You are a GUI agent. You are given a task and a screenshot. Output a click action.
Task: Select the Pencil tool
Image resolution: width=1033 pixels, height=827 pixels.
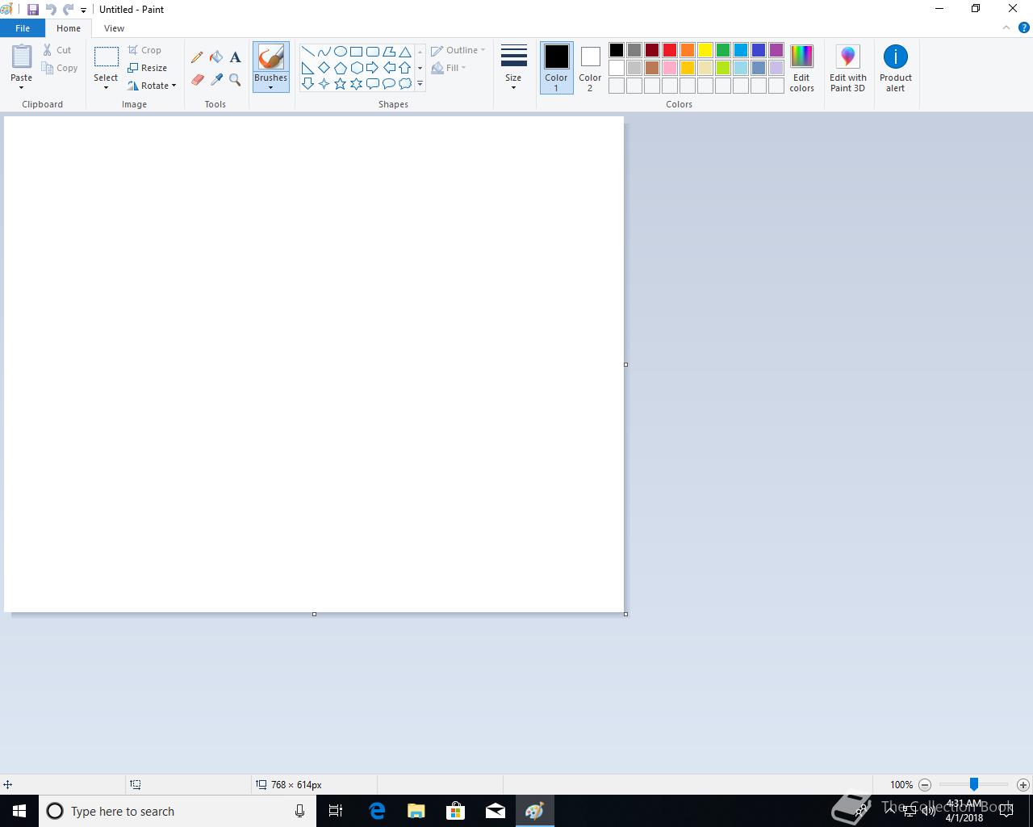pos(197,57)
